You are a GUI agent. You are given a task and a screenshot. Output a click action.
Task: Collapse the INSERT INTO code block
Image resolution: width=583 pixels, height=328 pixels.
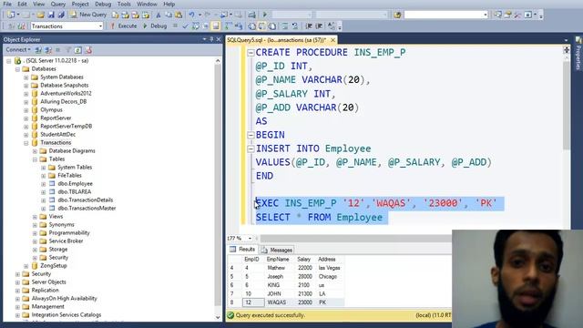point(251,149)
